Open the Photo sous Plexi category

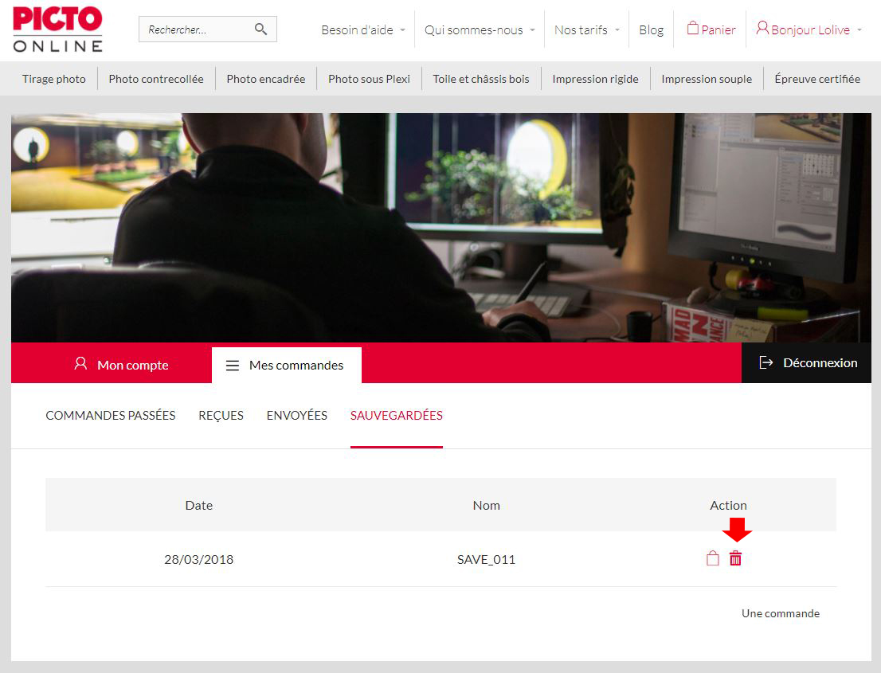[x=369, y=79]
